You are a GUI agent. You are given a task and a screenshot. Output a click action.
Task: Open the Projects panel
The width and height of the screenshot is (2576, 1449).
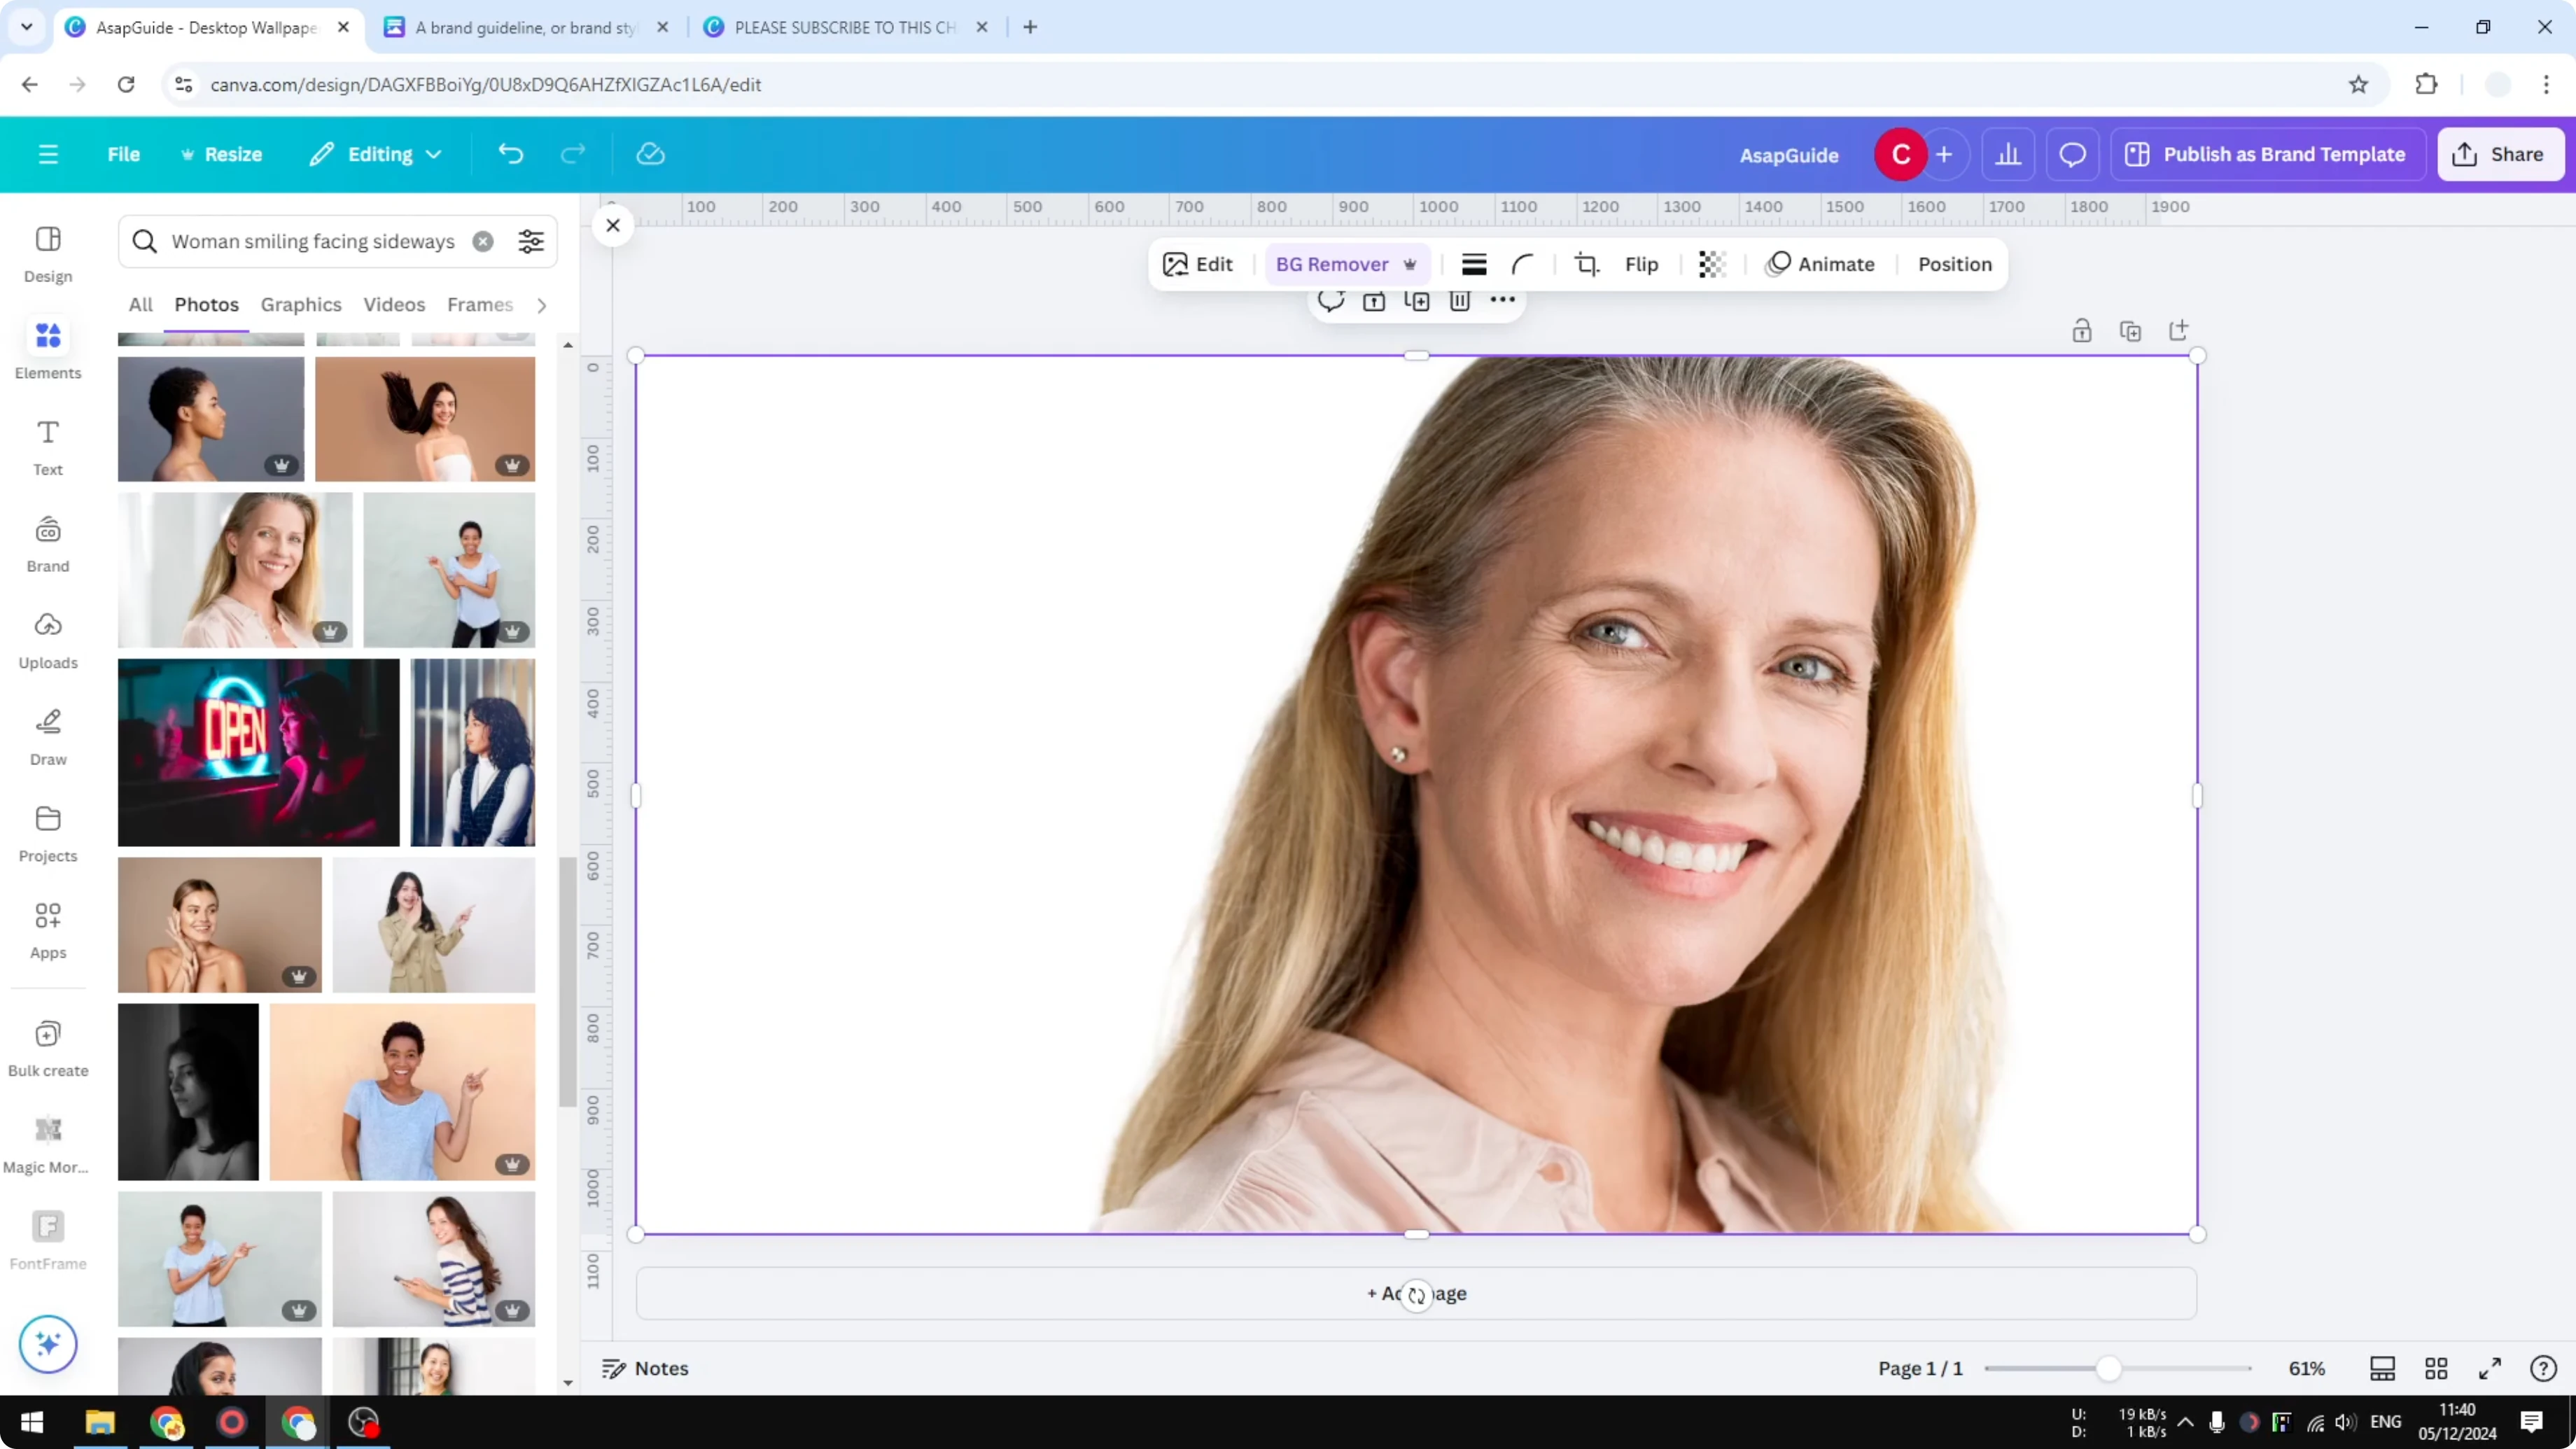47,832
